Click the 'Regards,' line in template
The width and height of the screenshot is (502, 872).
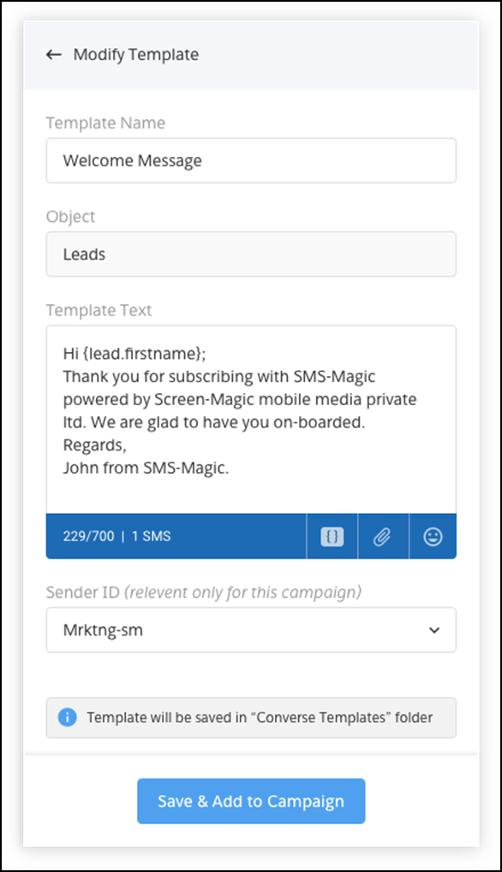95,445
